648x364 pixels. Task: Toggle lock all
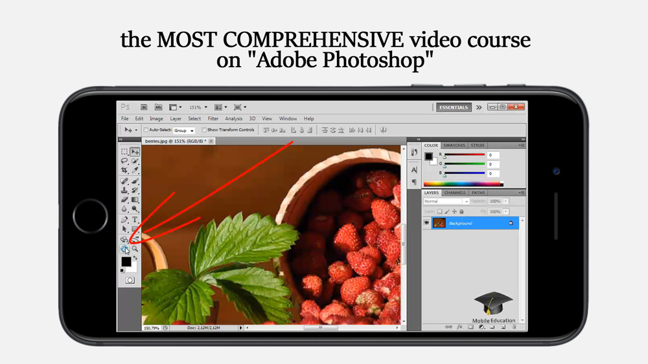coord(461,211)
